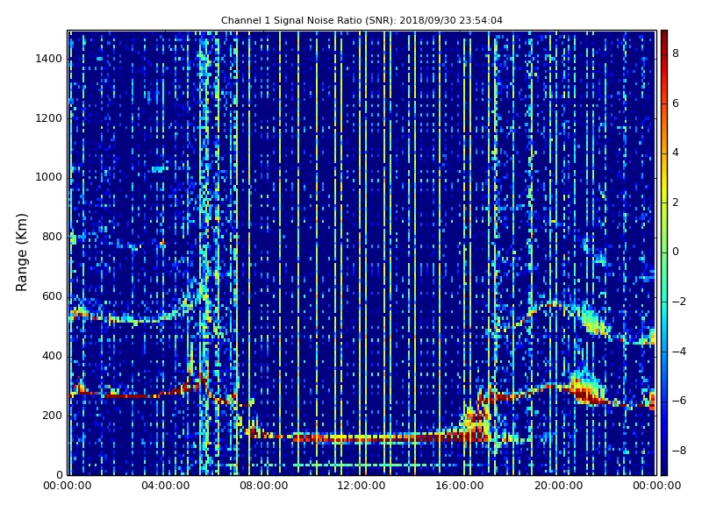Viewport: 702px width, 526px height.
Task: Click the colorbar value −8 label
Action: pos(679,451)
